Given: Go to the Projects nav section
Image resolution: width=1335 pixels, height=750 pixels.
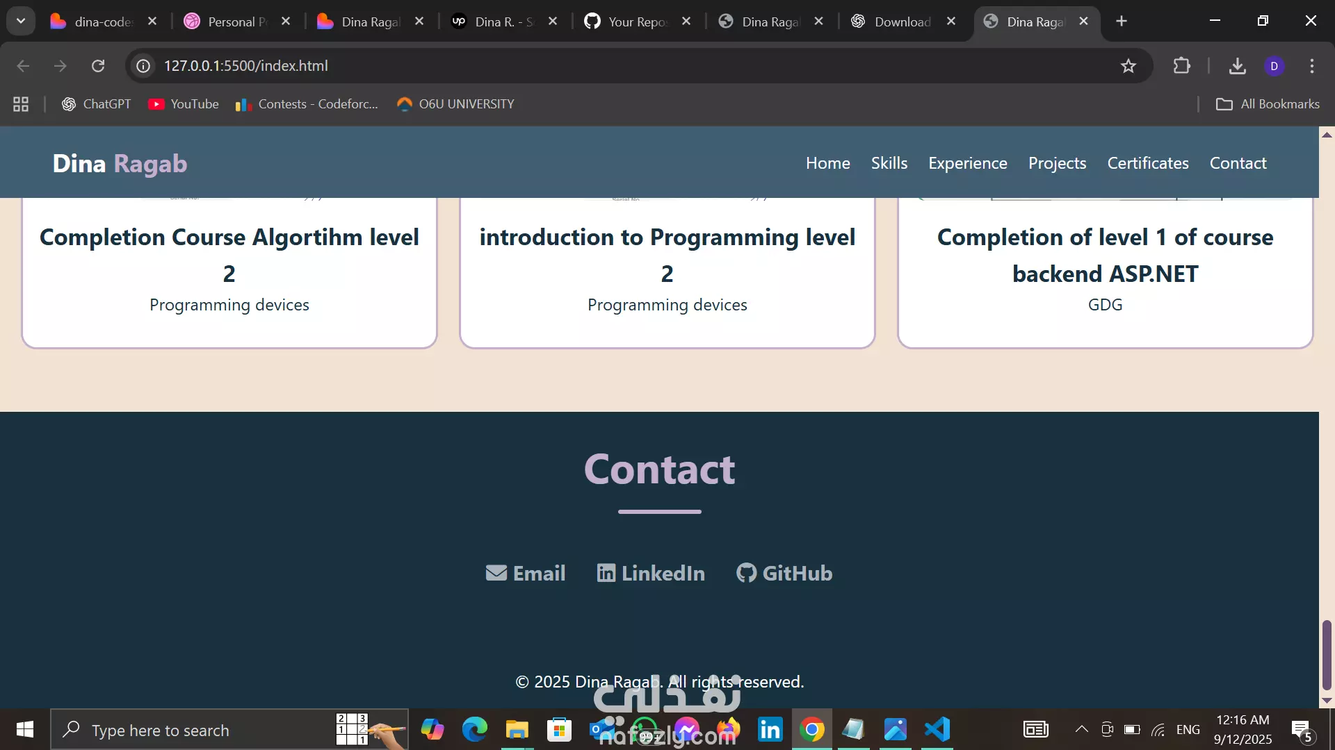Looking at the screenshot, I should 1057,163.
